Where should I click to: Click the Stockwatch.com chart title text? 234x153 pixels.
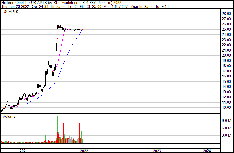(x=68, y=3)
